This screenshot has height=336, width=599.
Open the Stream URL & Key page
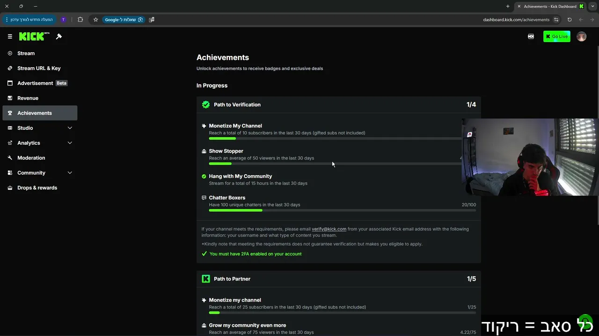tap(40, 68)
